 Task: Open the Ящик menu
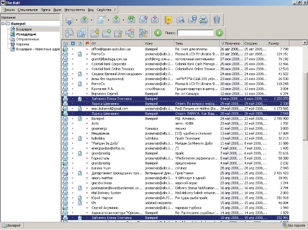pos(57,10)
